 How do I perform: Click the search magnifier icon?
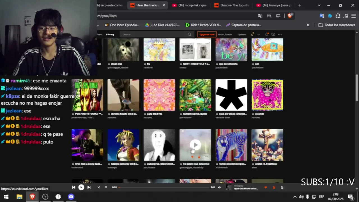tap(189, 35)
